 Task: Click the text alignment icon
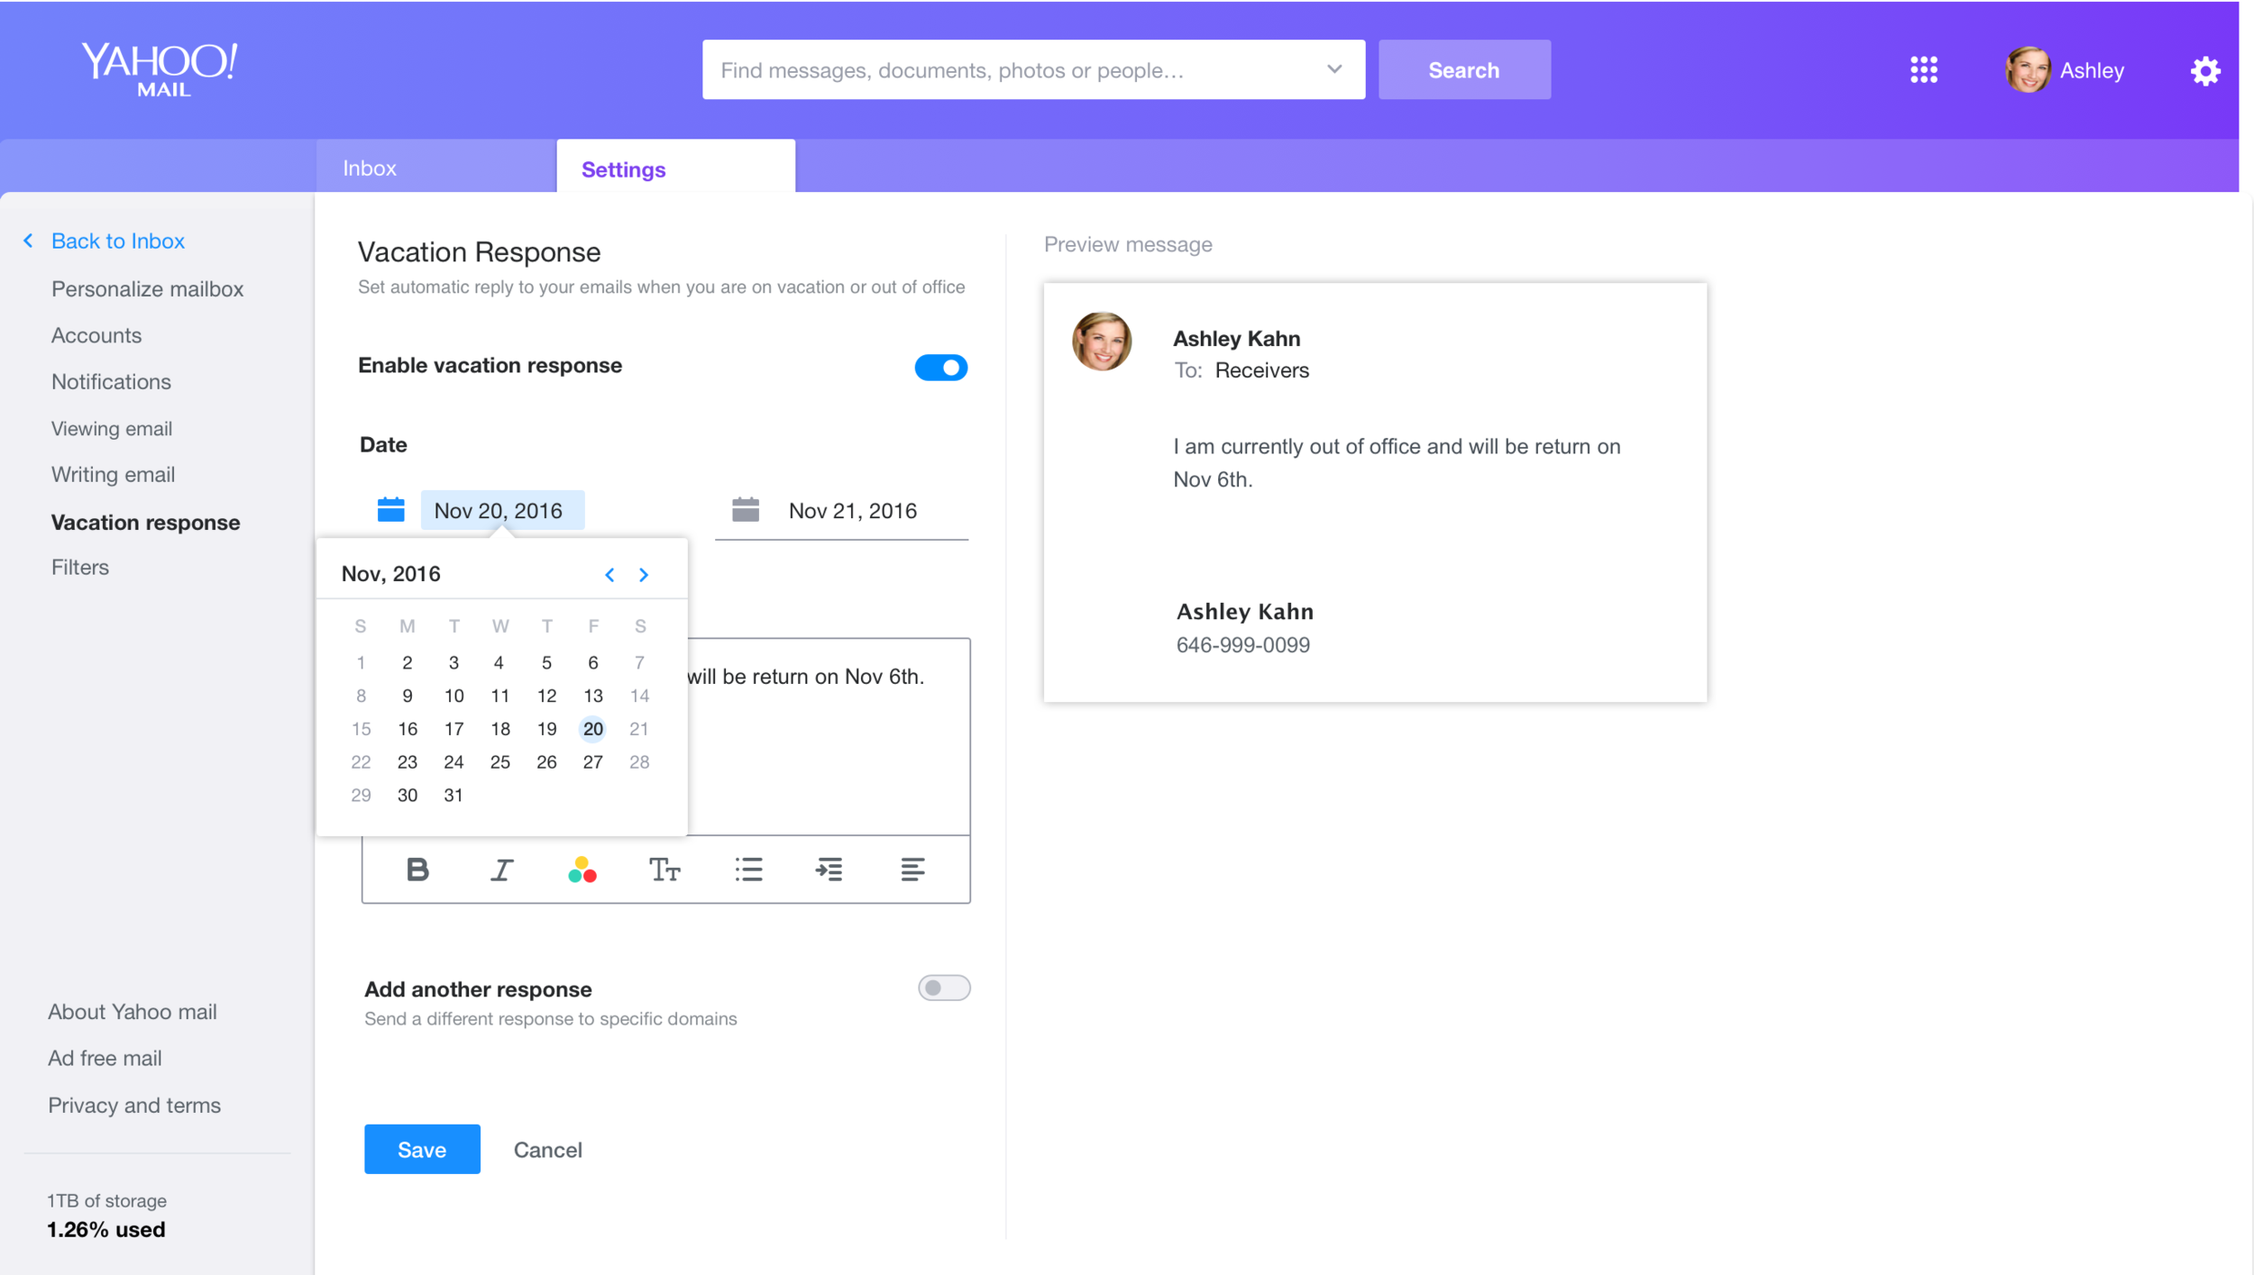pyautogui.click(x=912, y=870)
